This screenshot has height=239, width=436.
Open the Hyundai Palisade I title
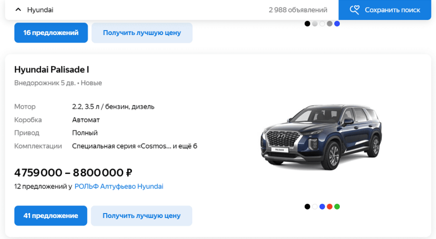click(52, 69)
